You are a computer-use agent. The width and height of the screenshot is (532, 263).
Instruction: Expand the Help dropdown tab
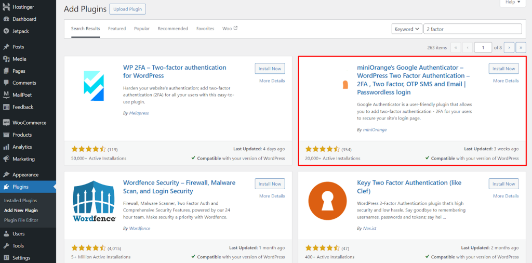coord(513,3)
